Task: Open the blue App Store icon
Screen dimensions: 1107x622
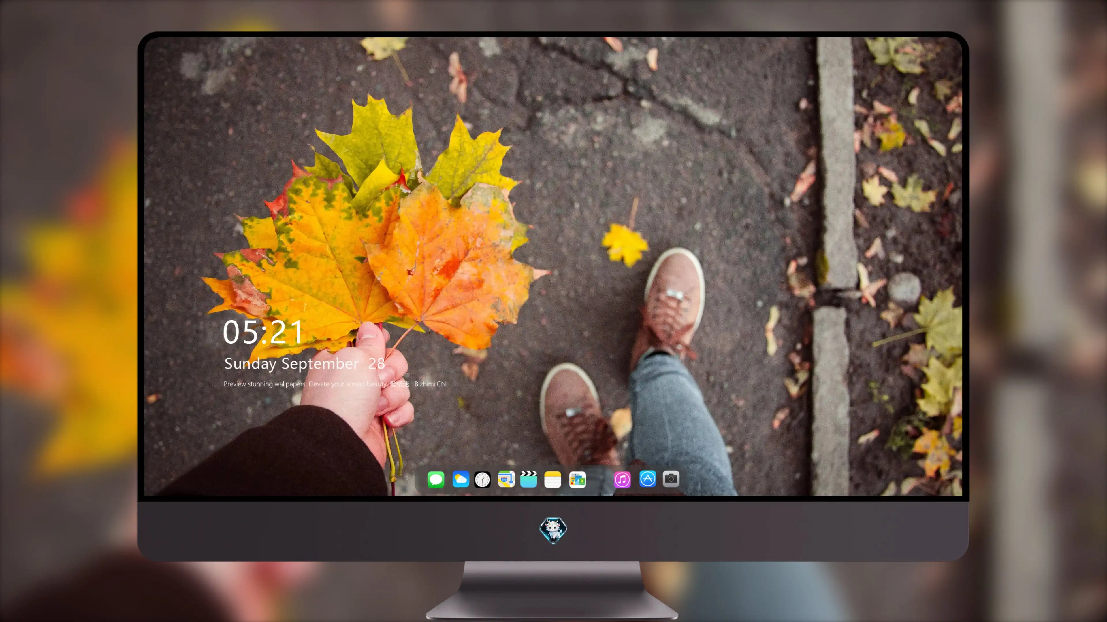Action: click(x=647, y=479)
